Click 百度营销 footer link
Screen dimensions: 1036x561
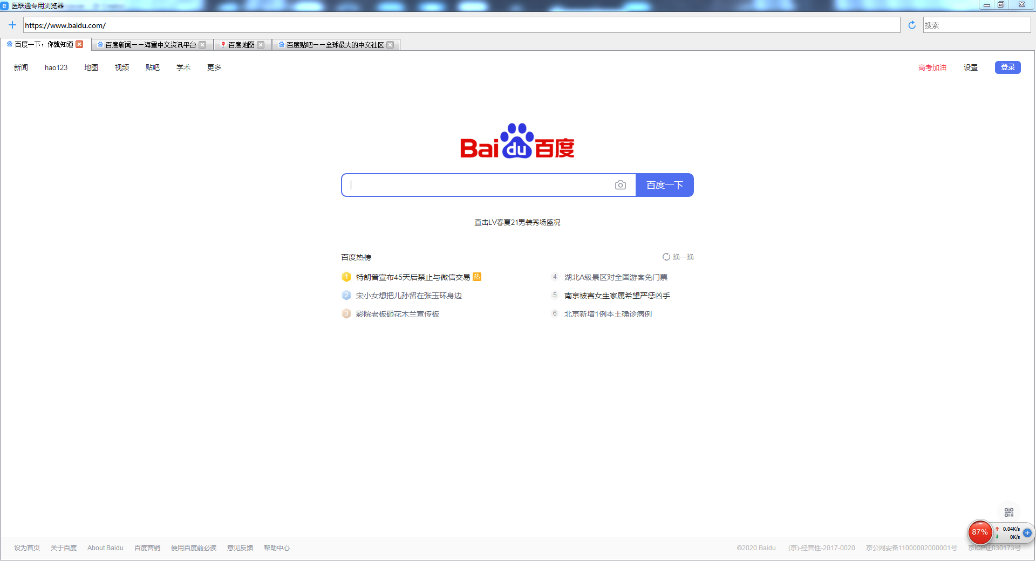[147, 548]
